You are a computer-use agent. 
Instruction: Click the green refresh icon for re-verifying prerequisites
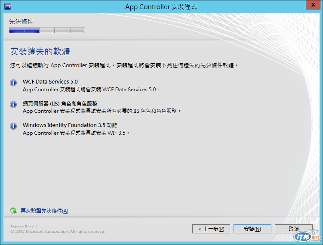[x=13, y=211]
